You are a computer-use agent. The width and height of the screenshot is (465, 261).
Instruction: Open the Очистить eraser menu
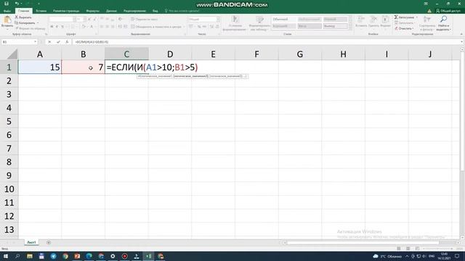(404, 28)
